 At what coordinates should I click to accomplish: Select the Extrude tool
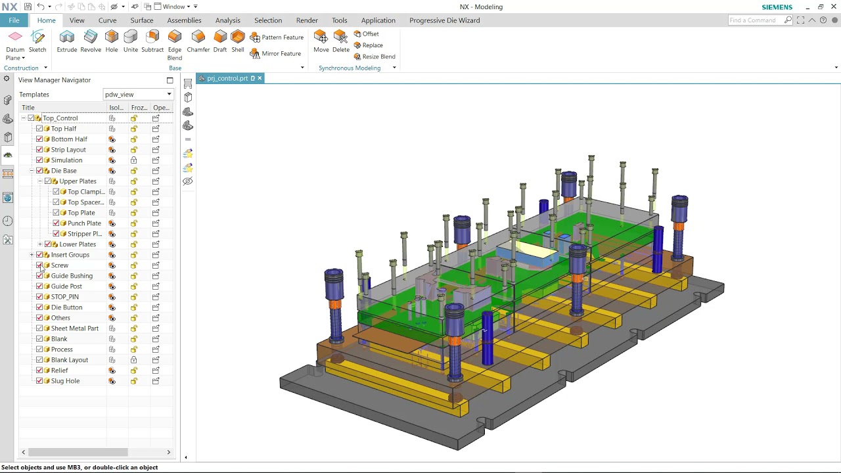pyautogui.click(x=67, y=41)
